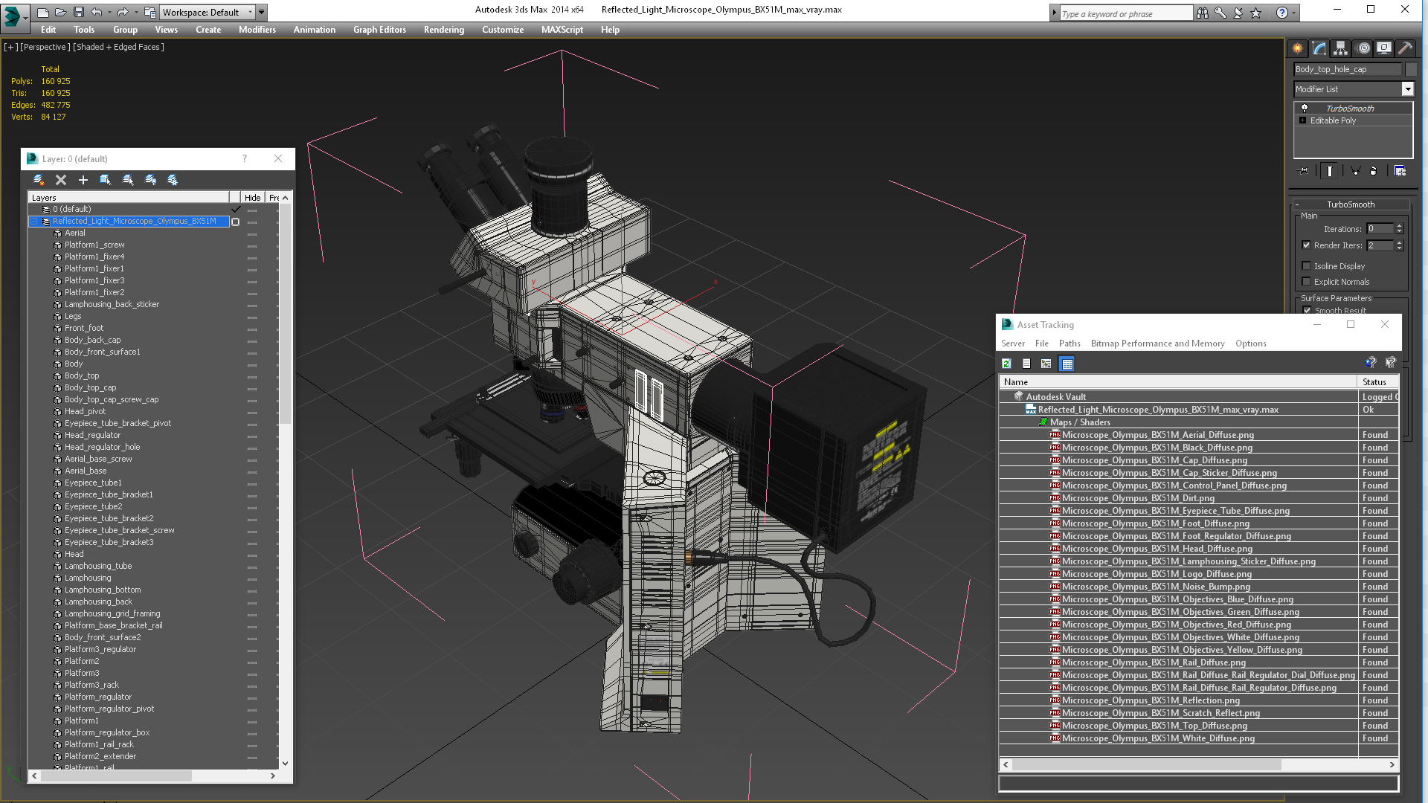Screen dimensions: 1428x803
Task: Collapse the Reflected_Light_Microscope layer tree node
Action: 34,222
